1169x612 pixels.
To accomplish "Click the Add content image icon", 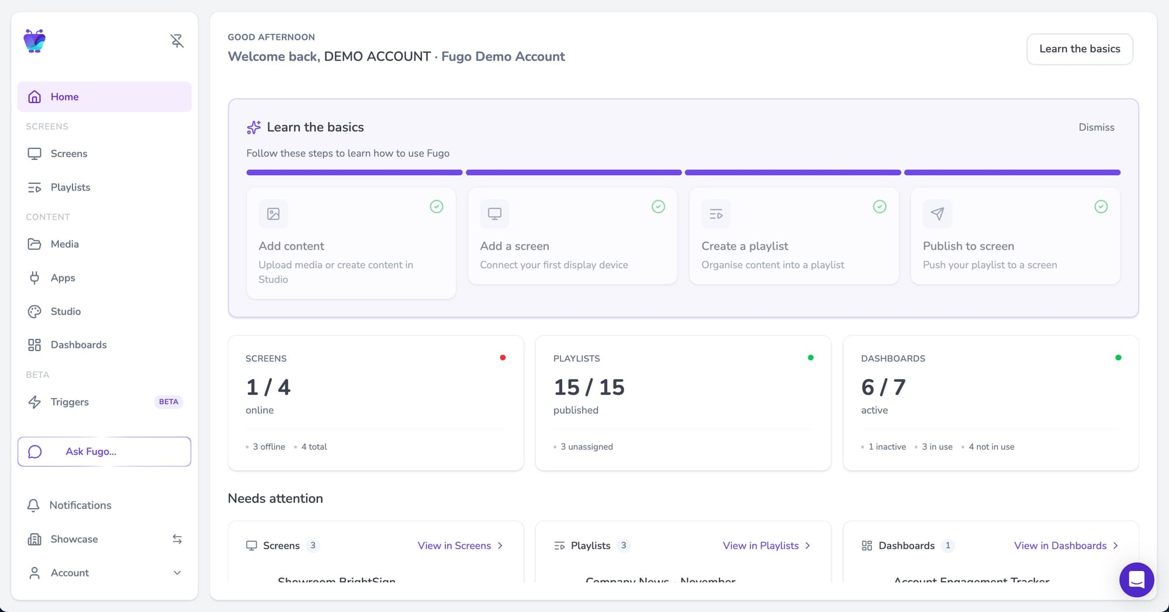I will 273,214.
